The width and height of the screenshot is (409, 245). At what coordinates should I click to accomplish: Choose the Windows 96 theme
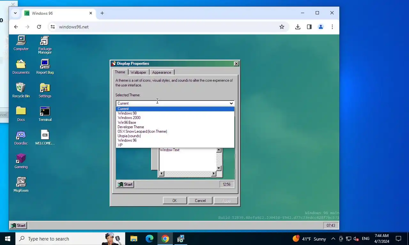[x=175, y=140]
